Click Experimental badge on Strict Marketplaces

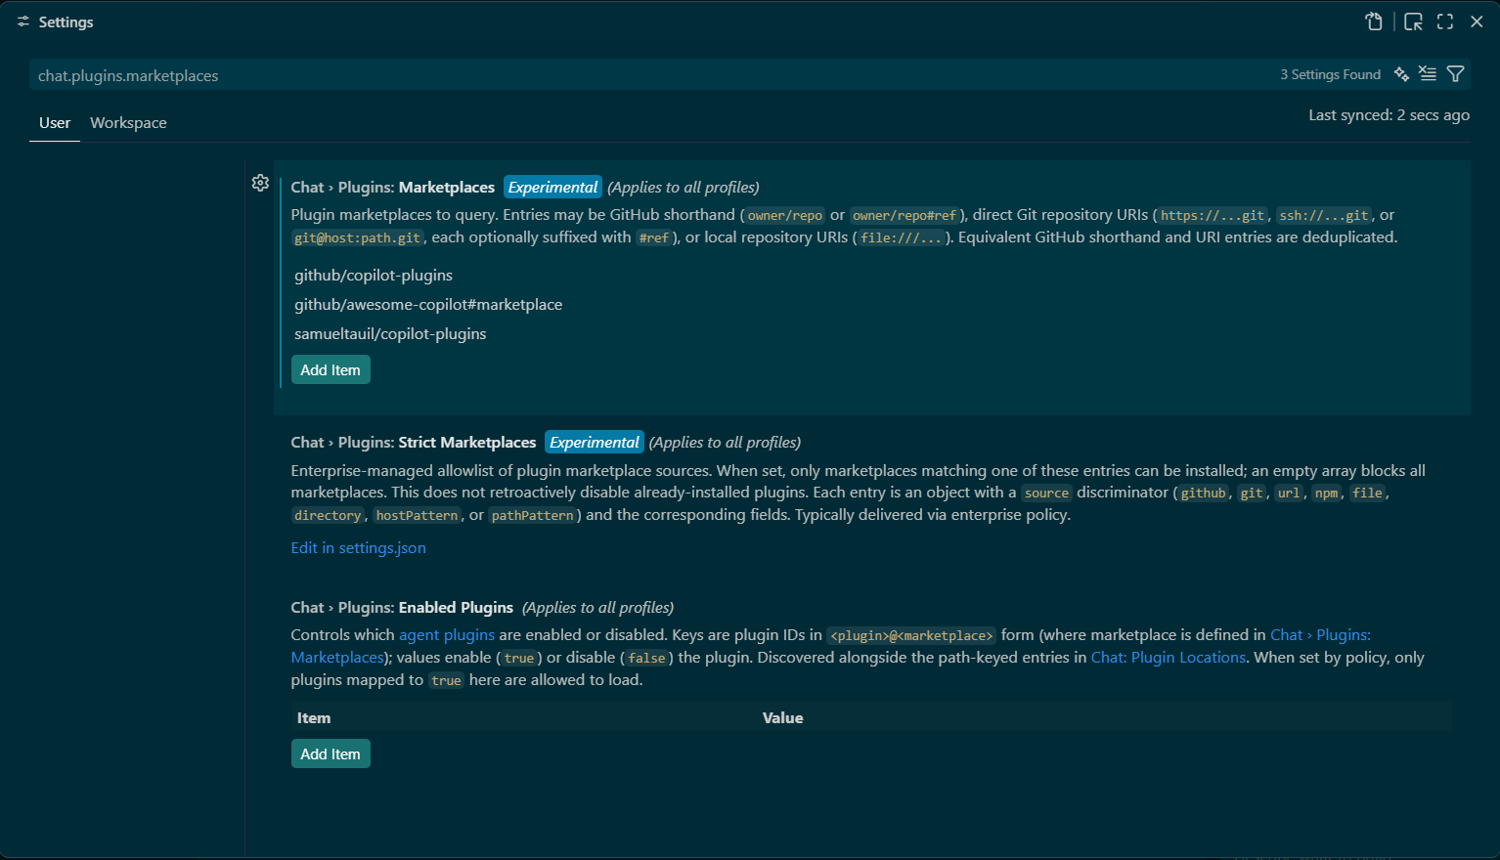[594, 443]
